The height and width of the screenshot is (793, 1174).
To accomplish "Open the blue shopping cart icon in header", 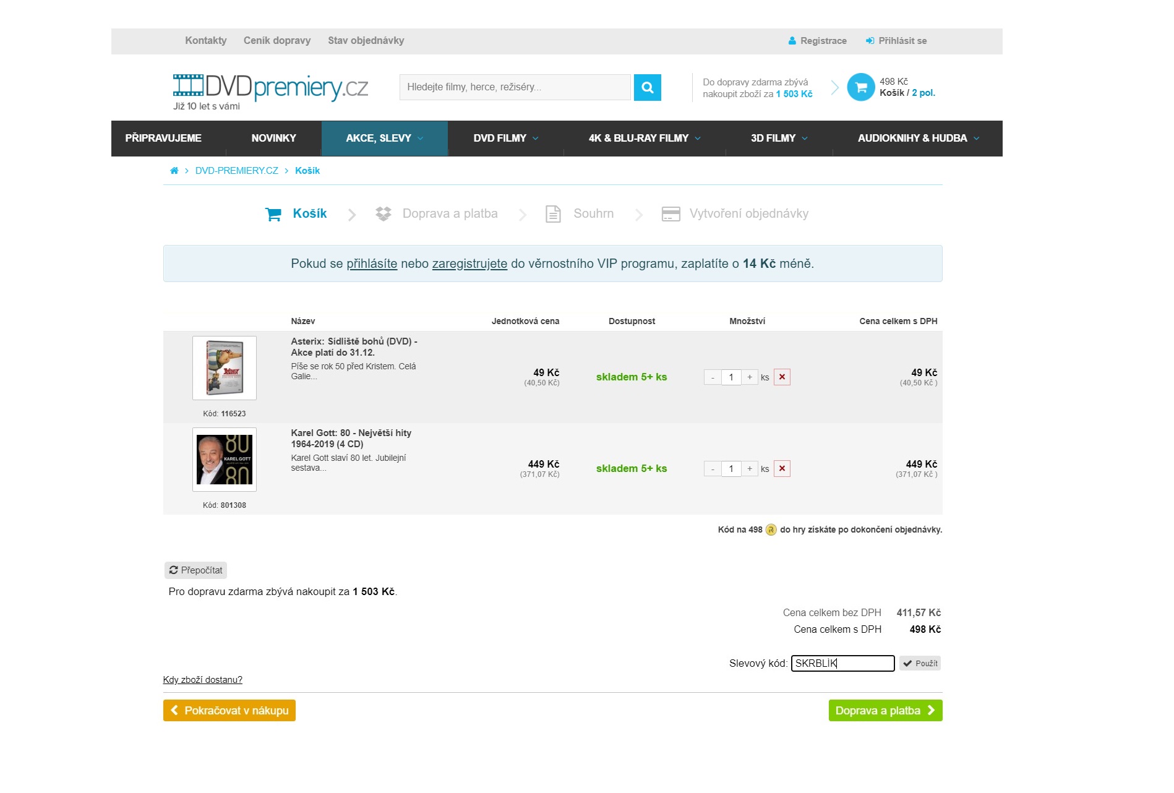I will 860,87.
